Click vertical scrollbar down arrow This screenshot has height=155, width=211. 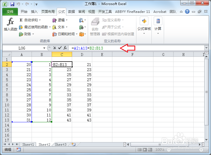point(206,140)
